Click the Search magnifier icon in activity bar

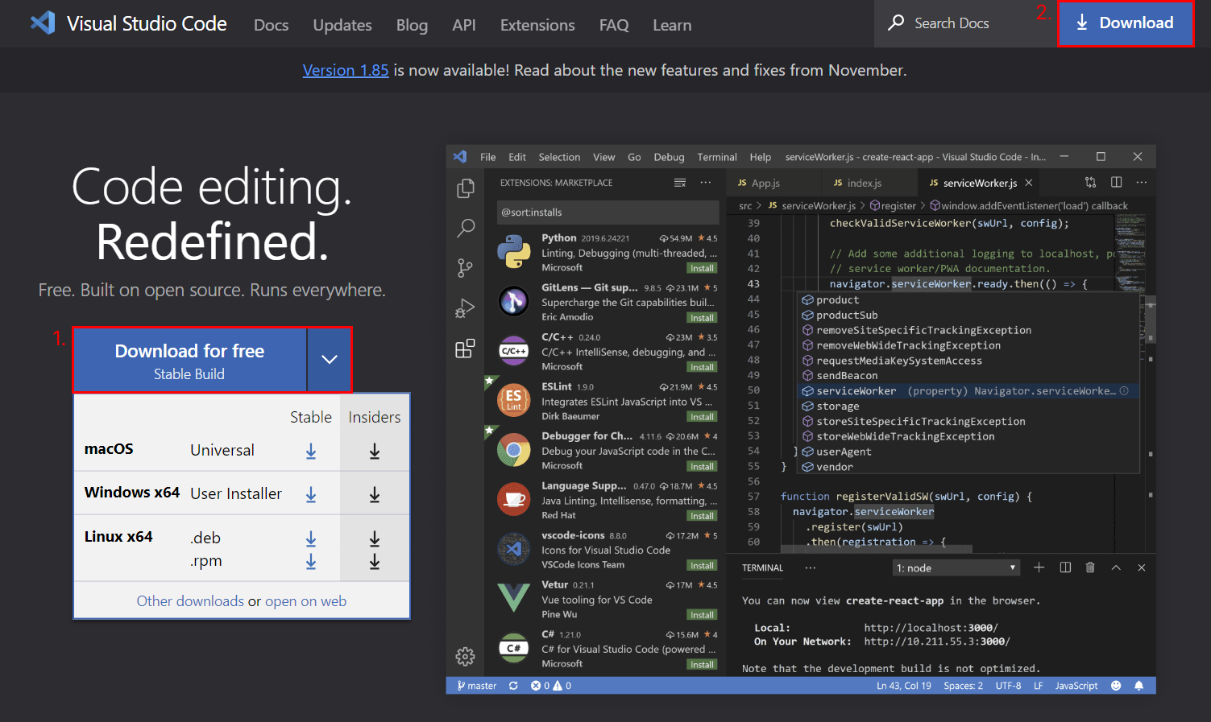[x=466, y=228]
